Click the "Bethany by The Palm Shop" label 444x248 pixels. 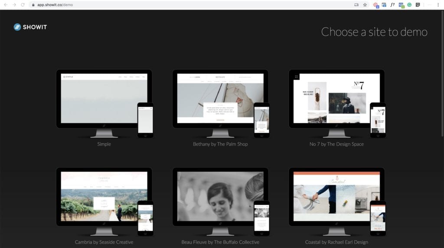point(220,144)
